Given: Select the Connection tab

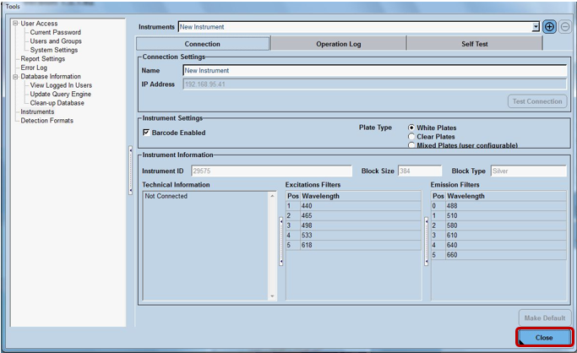Looking at the screenshot, I should point(203,44).
